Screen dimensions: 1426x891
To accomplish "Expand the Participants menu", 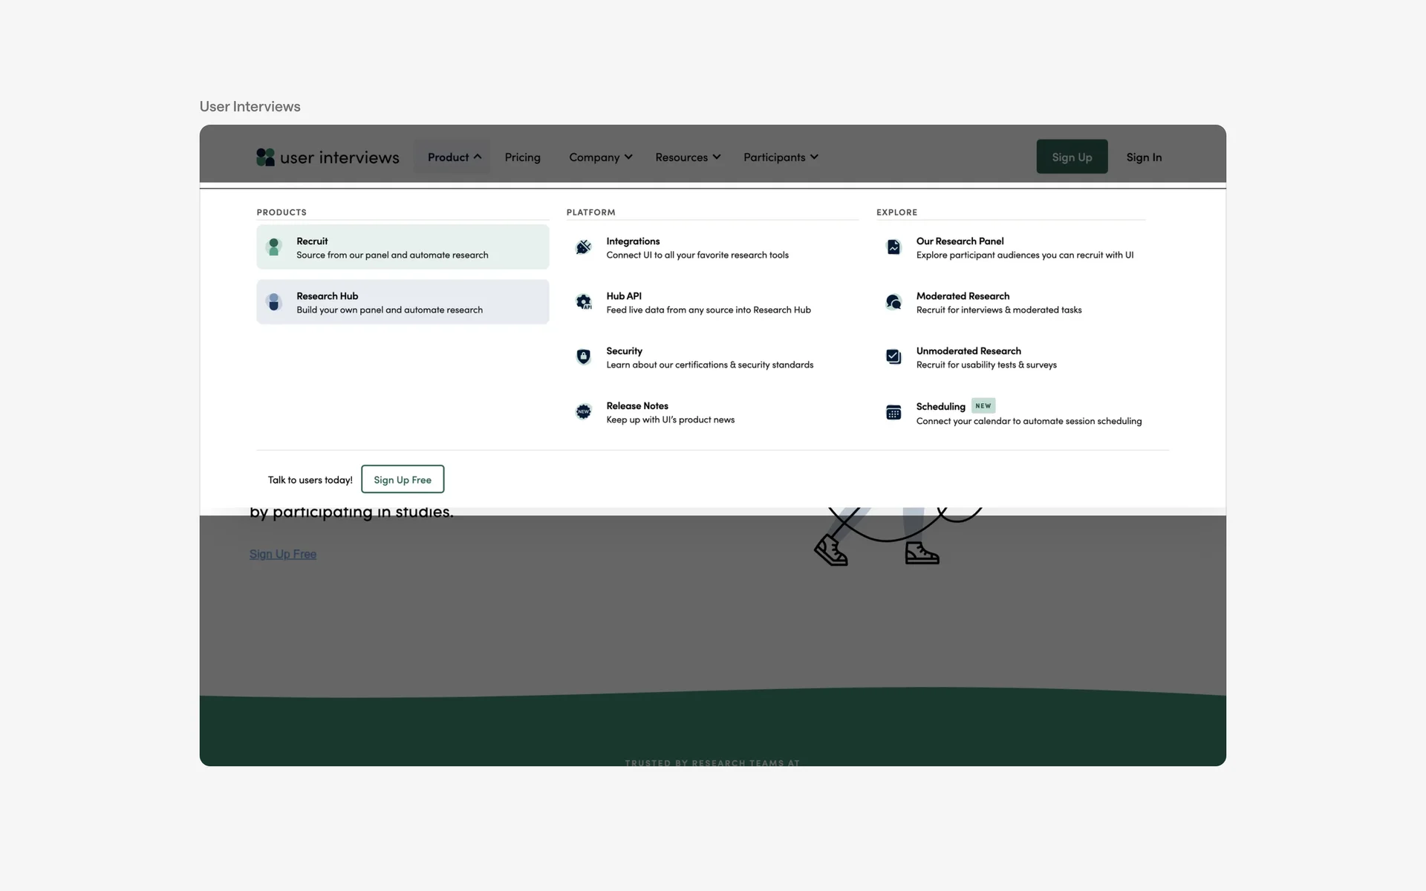I will coord(814,157).
